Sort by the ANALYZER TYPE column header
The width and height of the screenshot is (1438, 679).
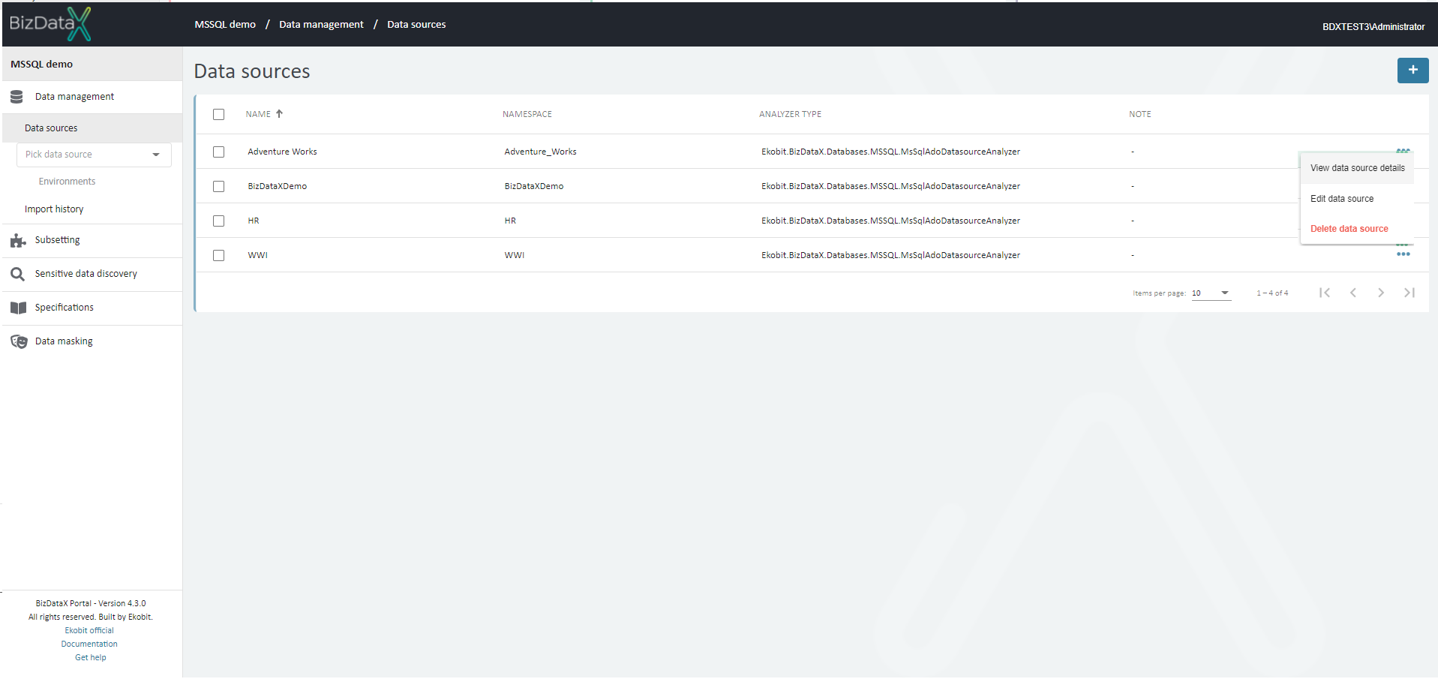(x=790, y=114)
